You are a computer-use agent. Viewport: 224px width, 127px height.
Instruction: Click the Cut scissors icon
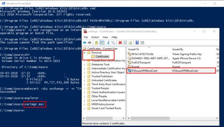click(x=109, y=43)
